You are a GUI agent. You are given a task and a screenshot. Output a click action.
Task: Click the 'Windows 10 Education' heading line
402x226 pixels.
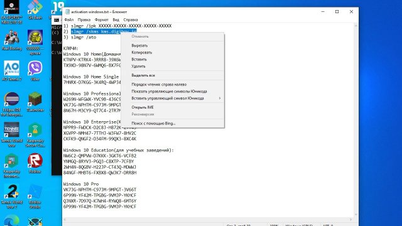point(119,150)
